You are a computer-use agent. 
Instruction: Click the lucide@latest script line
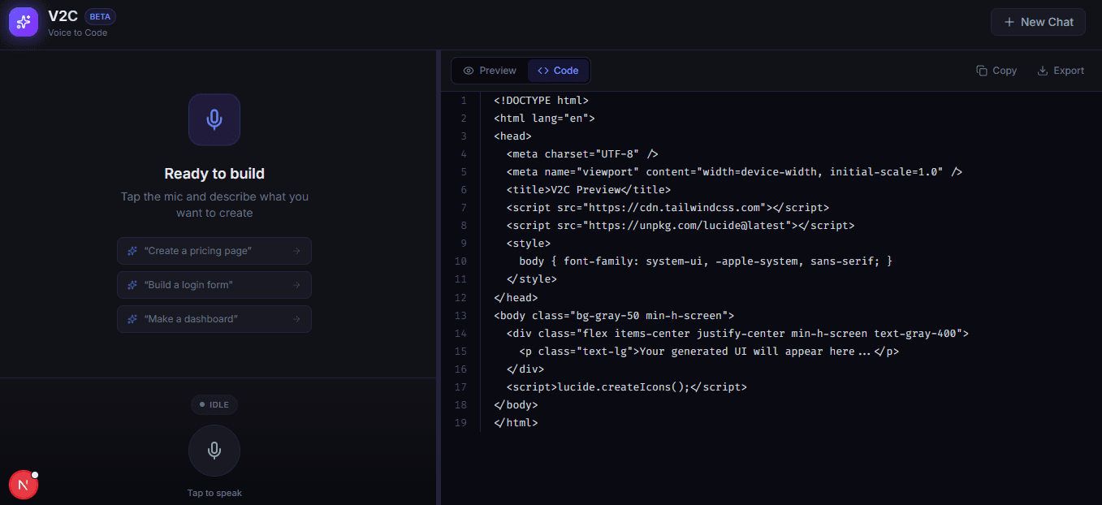click(681, 226)
